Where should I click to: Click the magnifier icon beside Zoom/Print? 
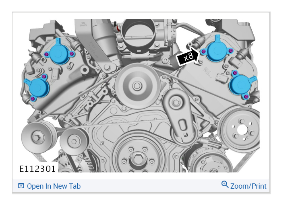tap(225, 184)
